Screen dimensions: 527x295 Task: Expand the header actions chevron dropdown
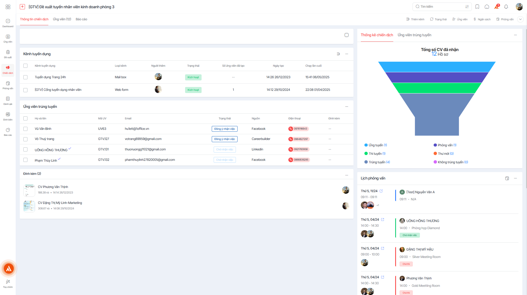[x=520, y=19]
